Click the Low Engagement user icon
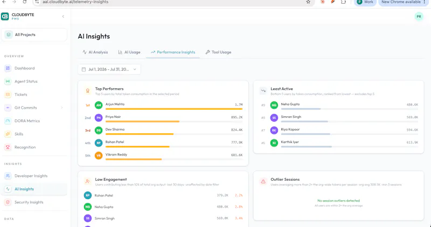The width and height of the screenshot is (431, 227). click(x=87, y=181)
